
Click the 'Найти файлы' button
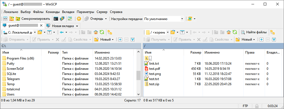[254, 32]
